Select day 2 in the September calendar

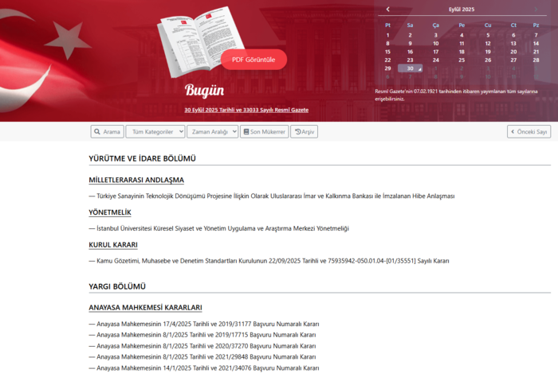[x=410, y=35]
